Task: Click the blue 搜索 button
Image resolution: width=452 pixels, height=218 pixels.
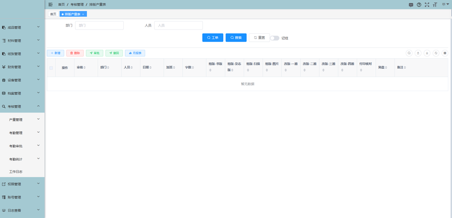Action: (236, 38)
